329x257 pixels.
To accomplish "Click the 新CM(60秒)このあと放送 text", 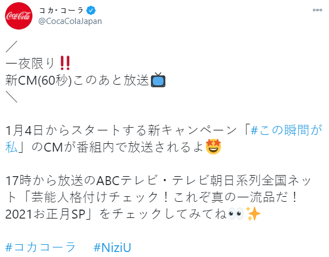I will coord(77,80).
